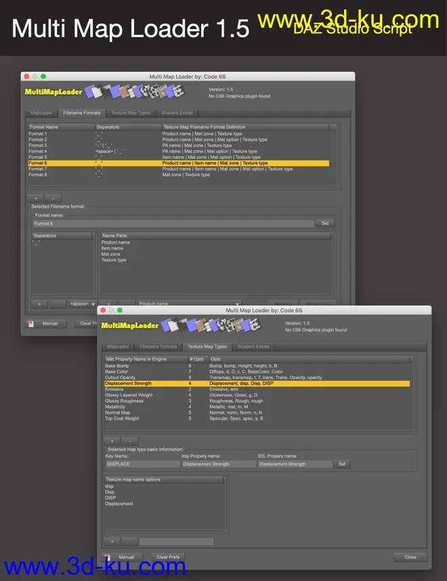
Task: Add a new format with plus below format list
Action: (36, 198)
